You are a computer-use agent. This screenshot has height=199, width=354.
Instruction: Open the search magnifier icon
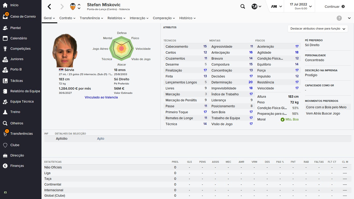click(243, 7)
